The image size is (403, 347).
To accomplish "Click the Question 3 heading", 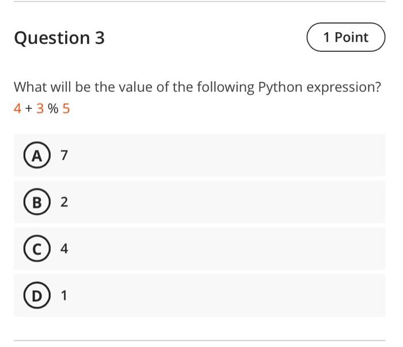I will [x=59, y=38].
